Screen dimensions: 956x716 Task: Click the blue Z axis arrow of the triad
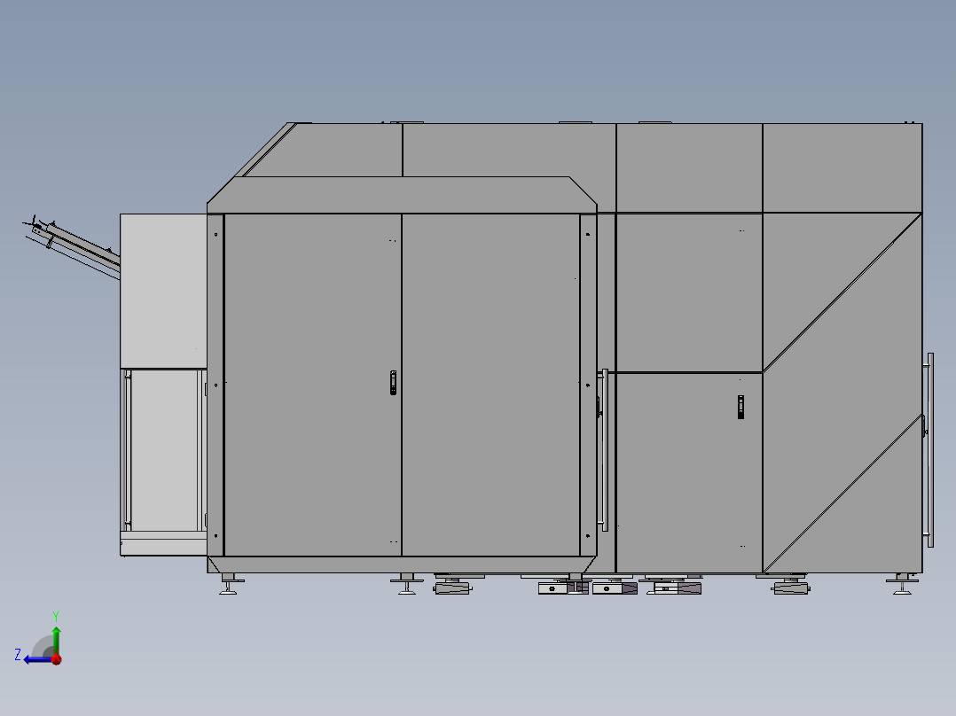point(36,659)
